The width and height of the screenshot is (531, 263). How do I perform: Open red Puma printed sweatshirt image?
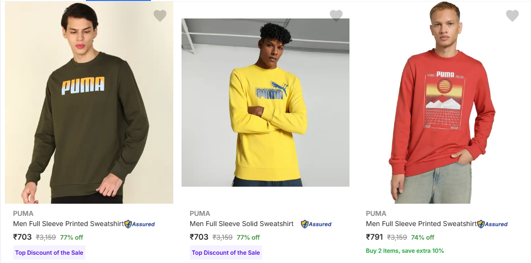point(442,103)
